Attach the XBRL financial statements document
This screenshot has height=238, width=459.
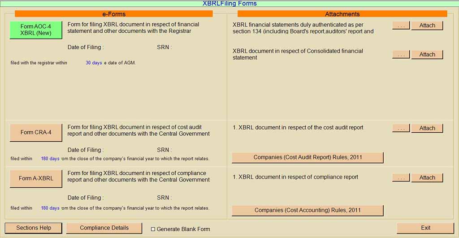(x=427, y=26)
